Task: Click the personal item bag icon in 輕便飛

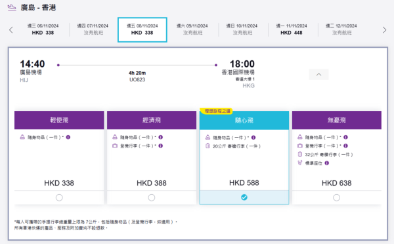Action: coord(22,137)
